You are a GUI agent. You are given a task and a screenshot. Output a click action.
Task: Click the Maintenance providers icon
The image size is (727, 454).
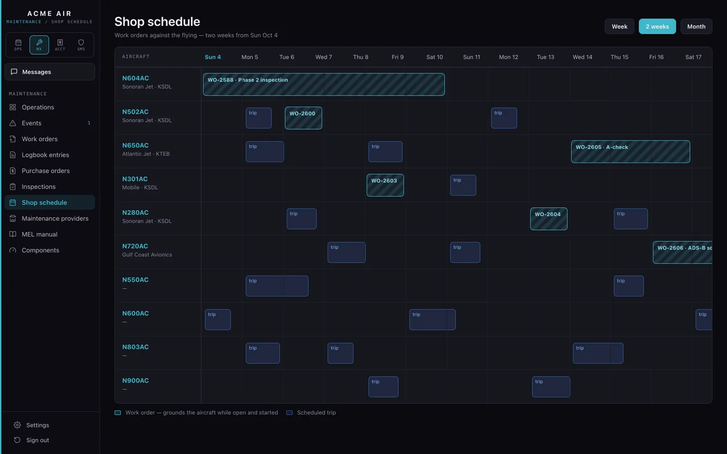coord(13,218)
